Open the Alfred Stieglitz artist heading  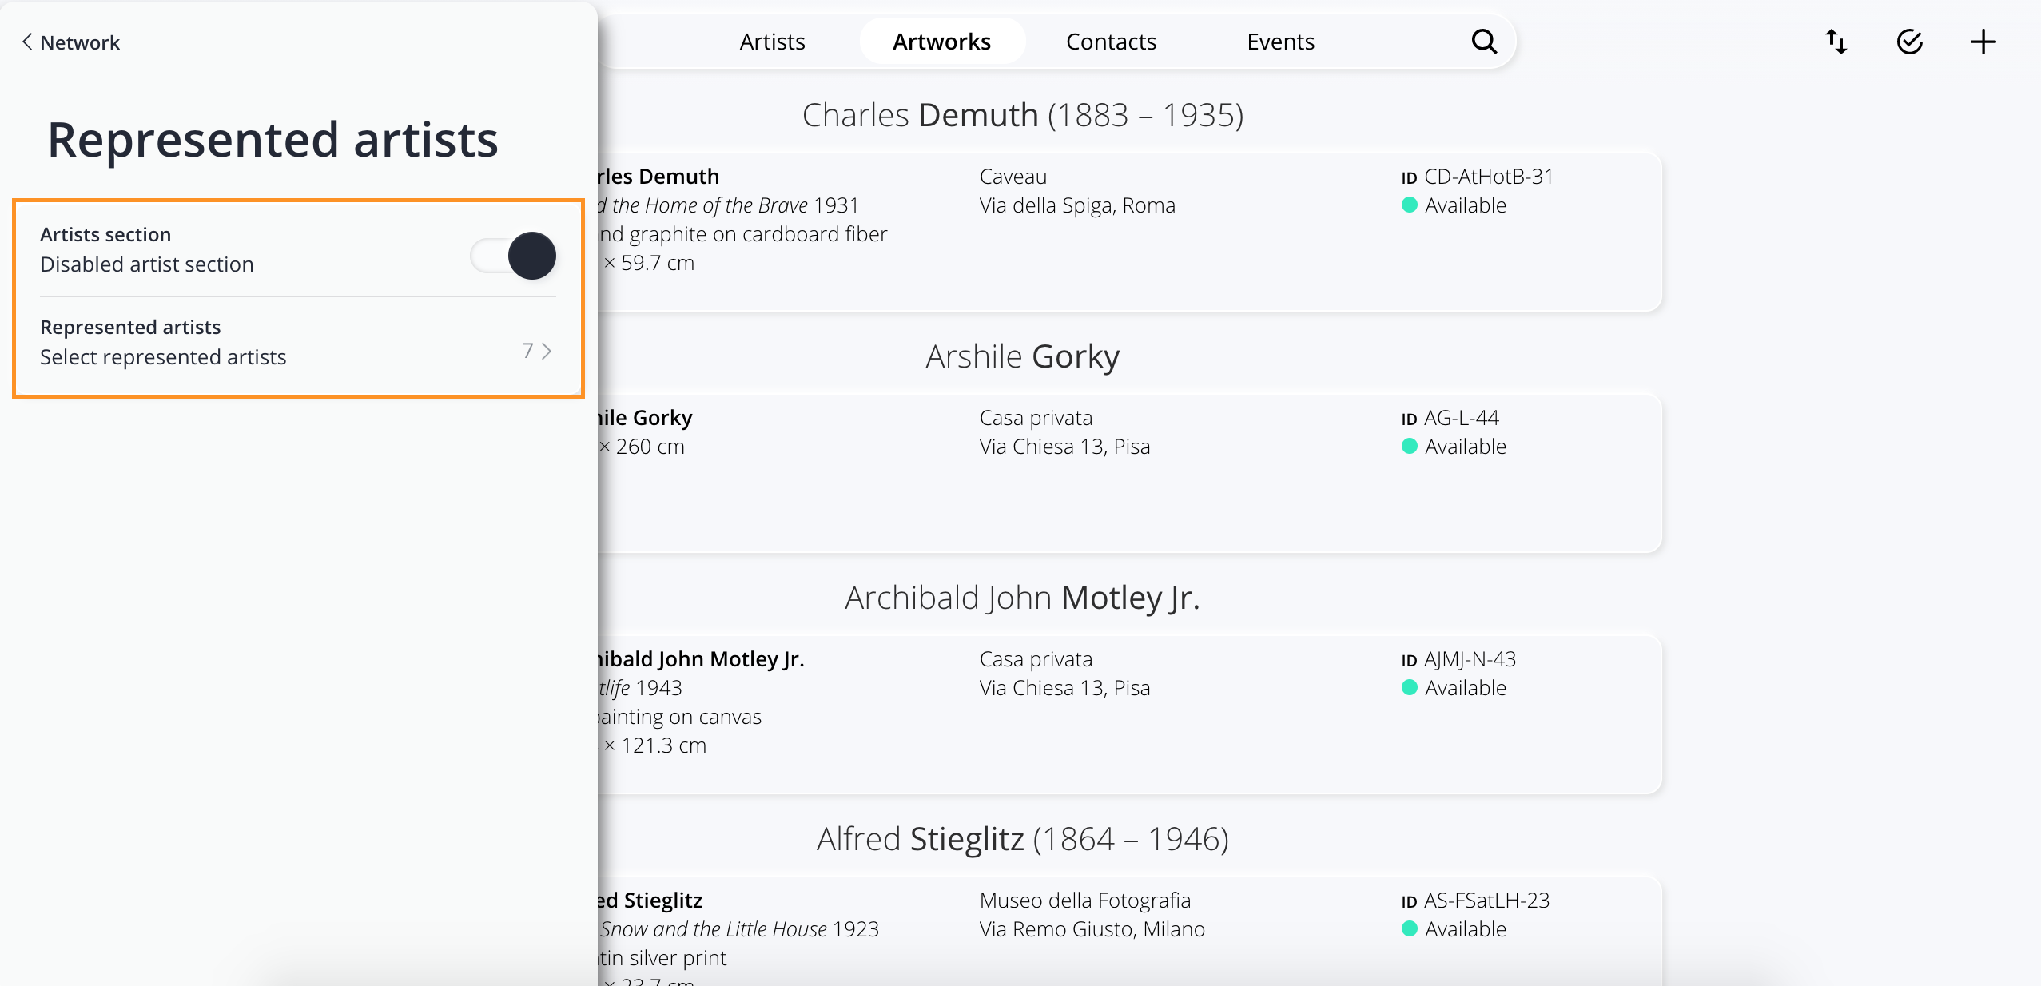coord(1022,839)
